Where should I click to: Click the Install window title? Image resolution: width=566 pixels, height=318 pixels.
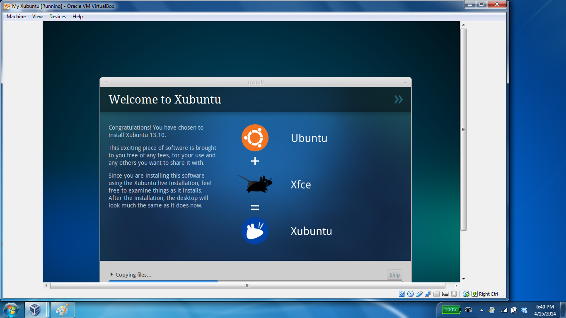click(256, 82)
